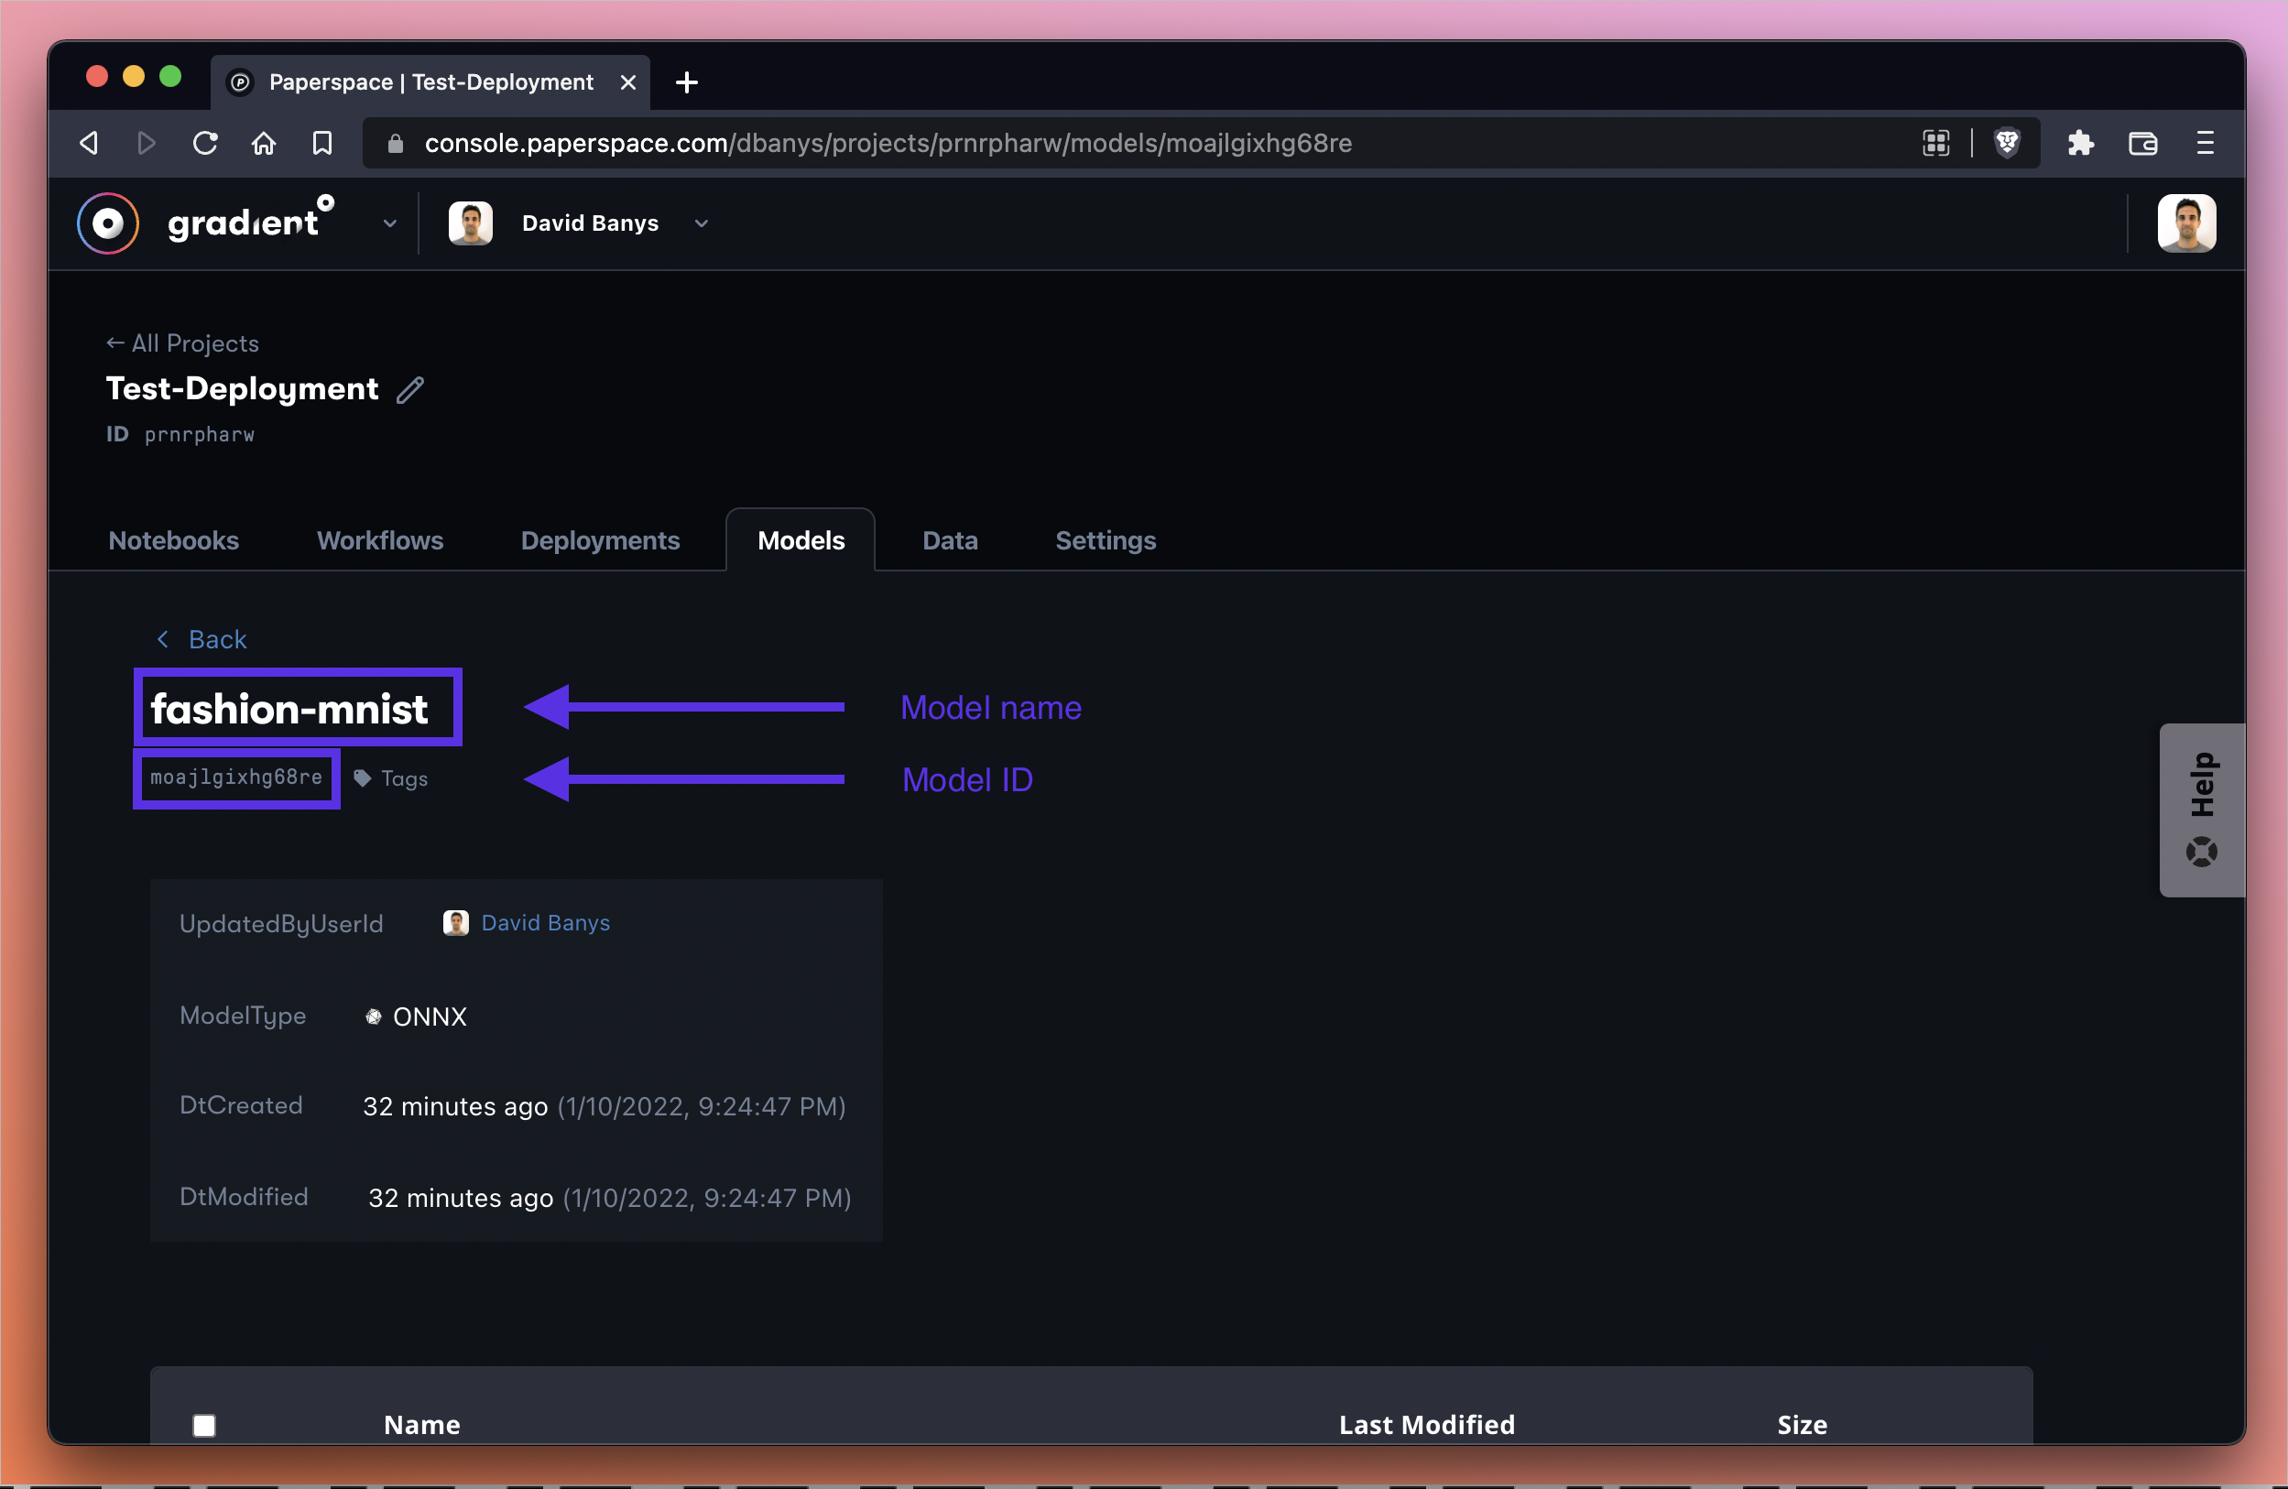Open David Banys user link

click(545, 923)
